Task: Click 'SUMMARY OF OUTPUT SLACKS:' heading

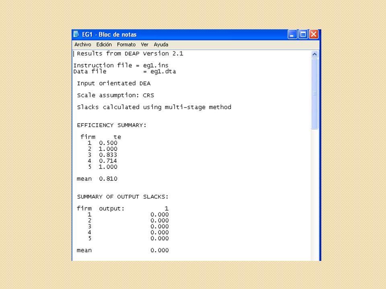Action: [123, 197]
